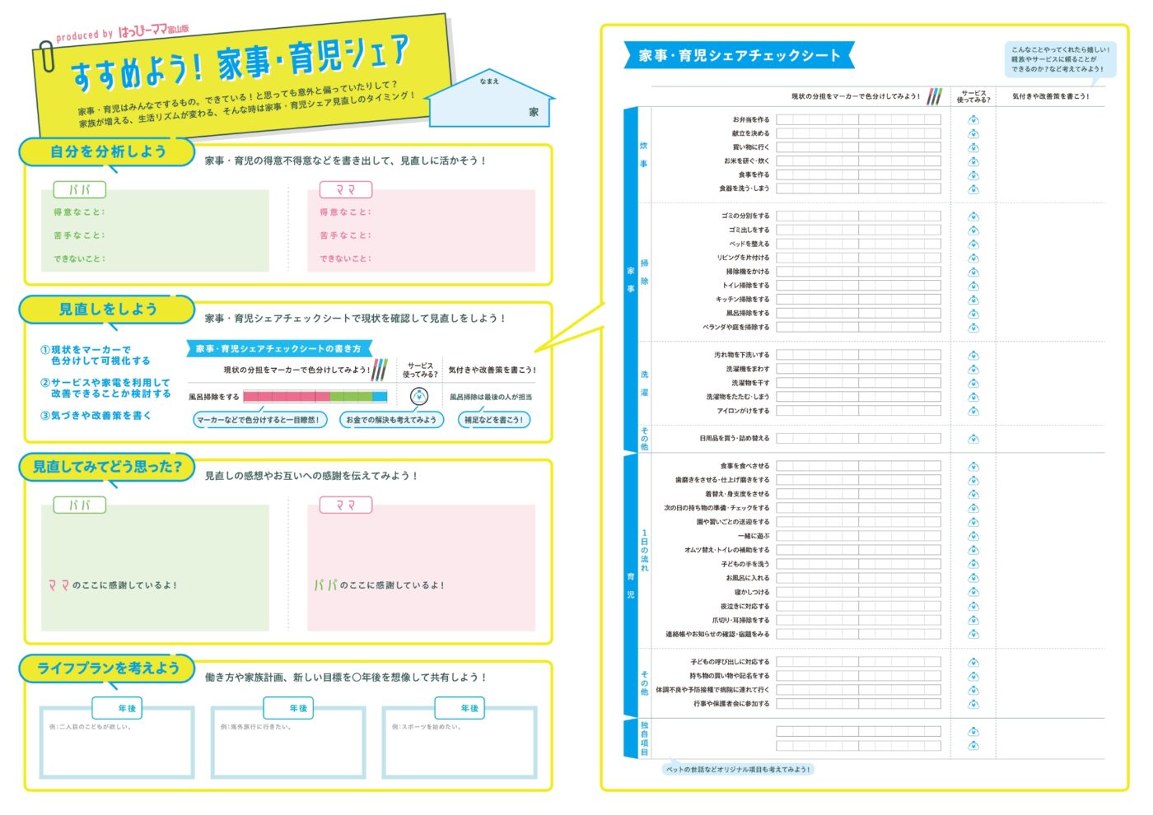Click the share bar for 食事を作る
This screenshot has height=815, width=1153.
click(858, 175)
